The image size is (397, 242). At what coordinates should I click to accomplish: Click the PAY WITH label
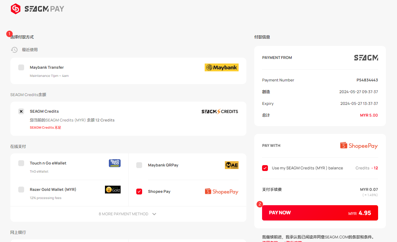point(271,146)
